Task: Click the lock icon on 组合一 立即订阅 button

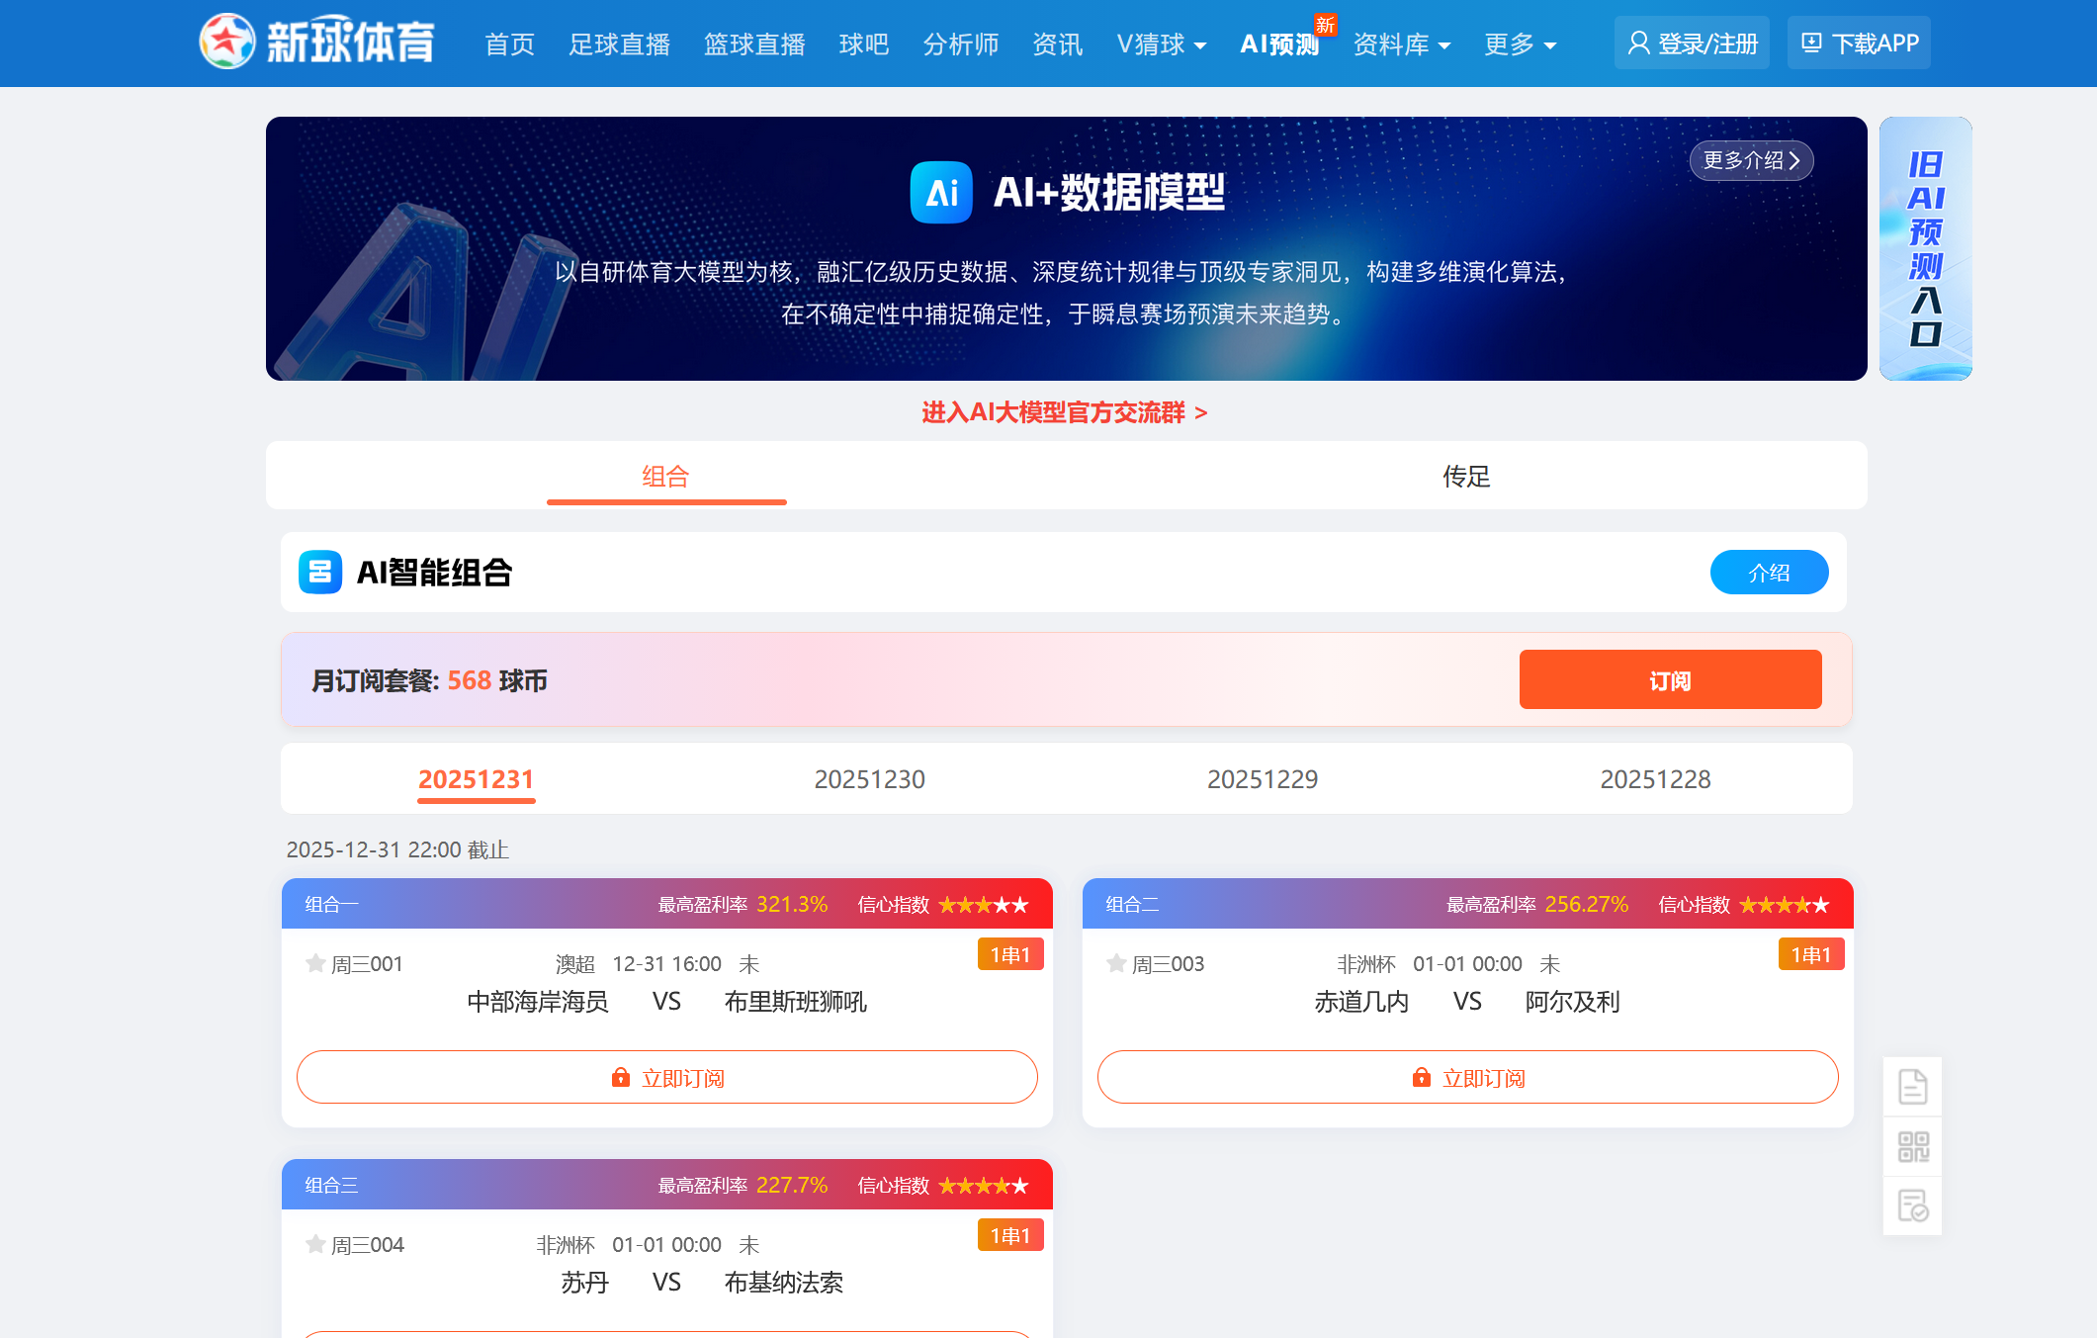Action: coord(621,1077)
